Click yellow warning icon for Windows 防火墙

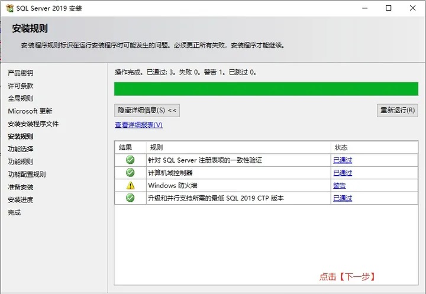130,185
